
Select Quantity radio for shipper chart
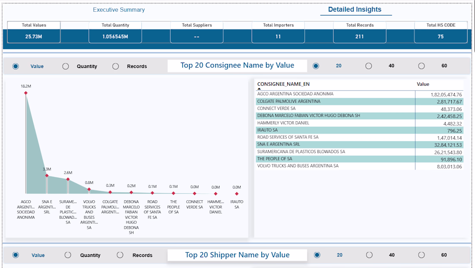[68, 255]
